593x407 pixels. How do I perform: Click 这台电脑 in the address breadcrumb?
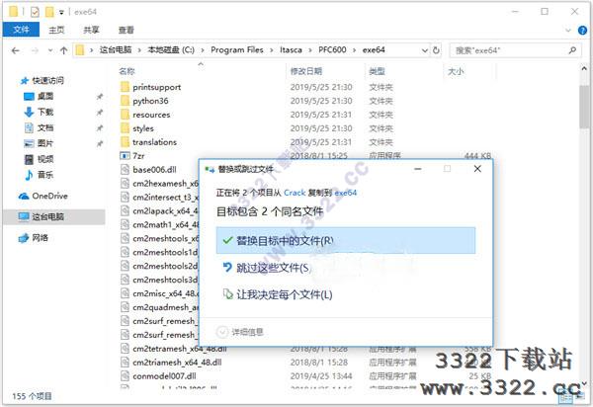pyautogui.click(x=116, y=49)
